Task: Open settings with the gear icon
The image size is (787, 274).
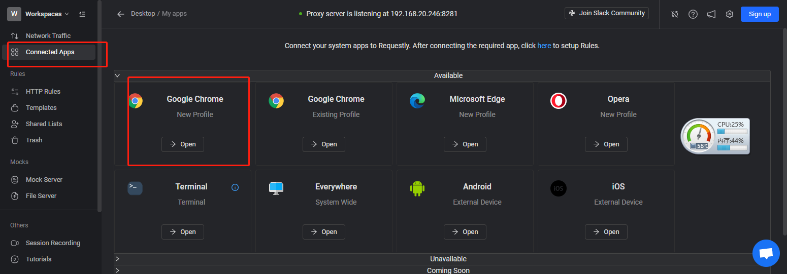Action: pyautogui.click(x=730, y=14)
